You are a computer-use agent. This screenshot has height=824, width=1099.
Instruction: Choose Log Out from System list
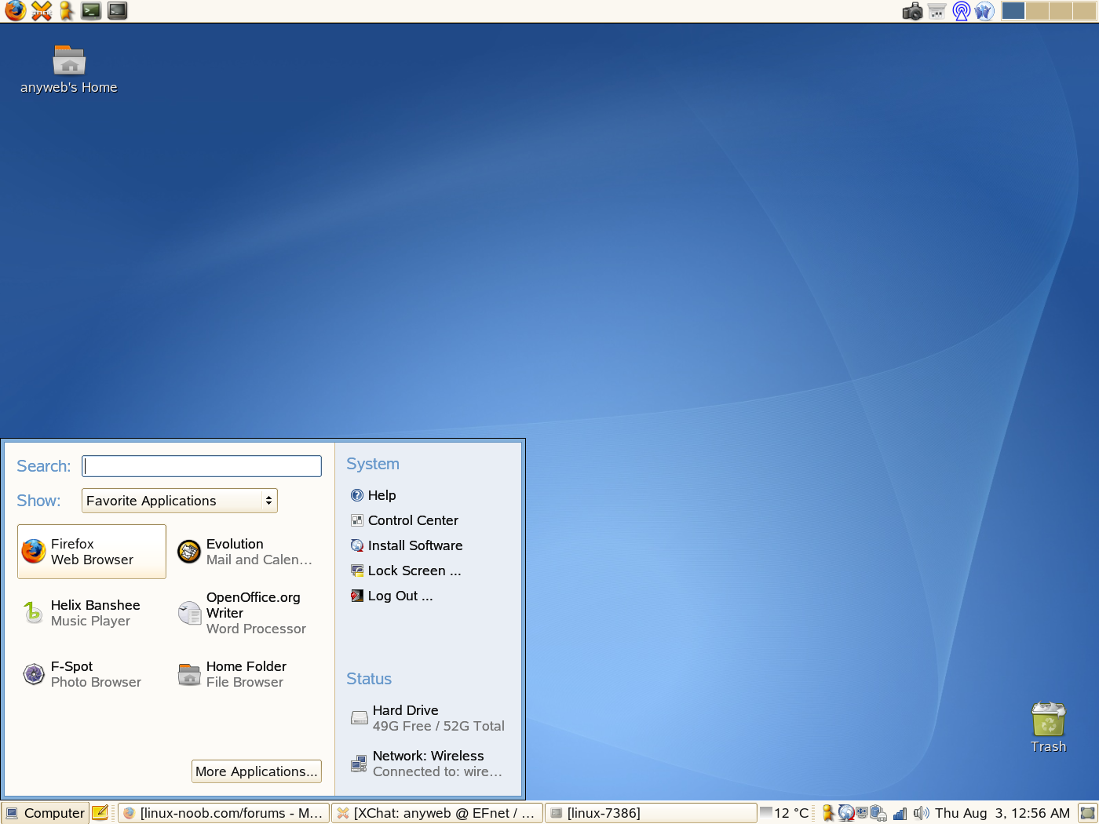pyautogui.click(x=400, y=596)
